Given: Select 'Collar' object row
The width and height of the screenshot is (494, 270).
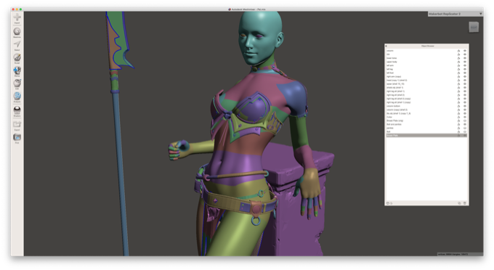Looking at the screenshot, I should coord(426,117).
